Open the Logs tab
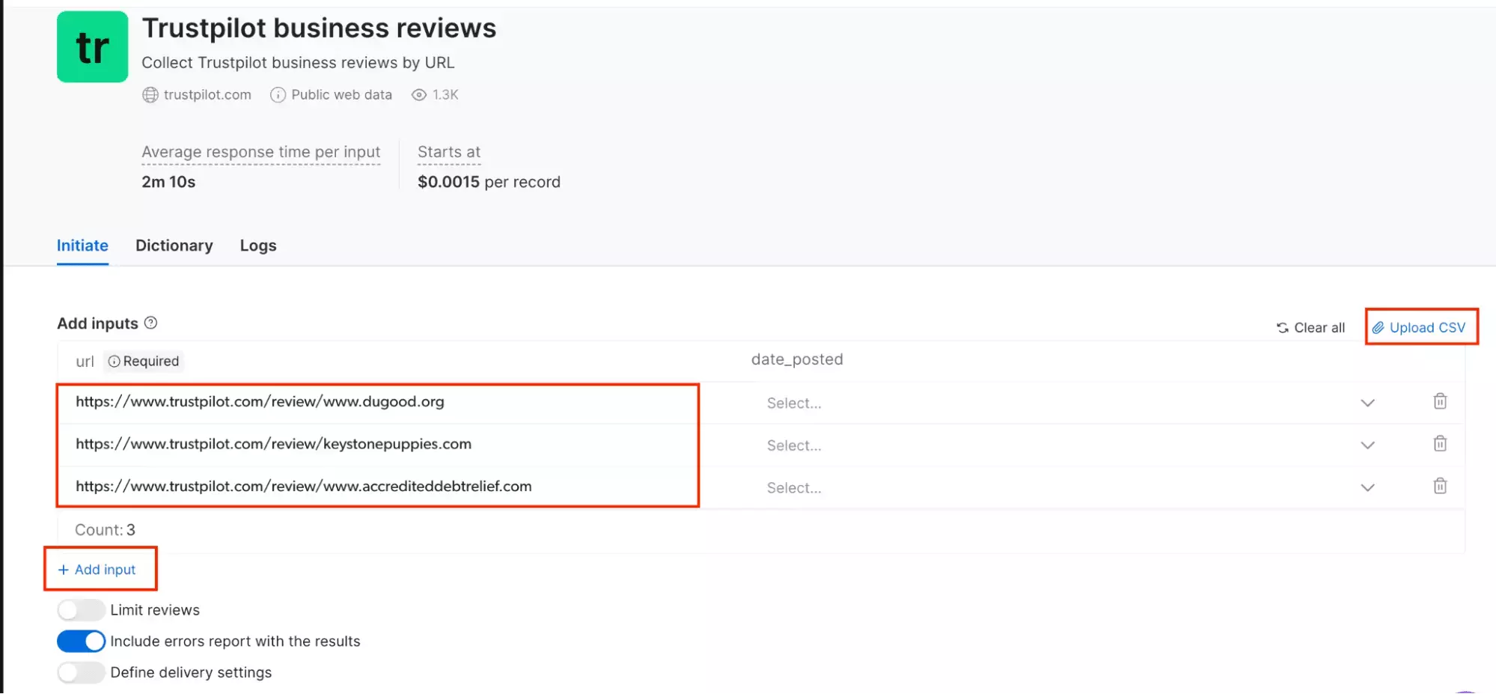Image resolution: width=1496 pixels, height=694 pixels. (257, 246)
